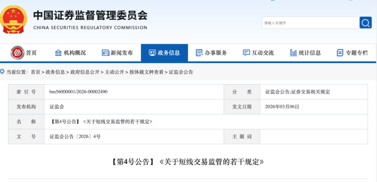Open the 互动交流 navigation tab
Screen dimensions: 377x182
(x=258, y=52)
